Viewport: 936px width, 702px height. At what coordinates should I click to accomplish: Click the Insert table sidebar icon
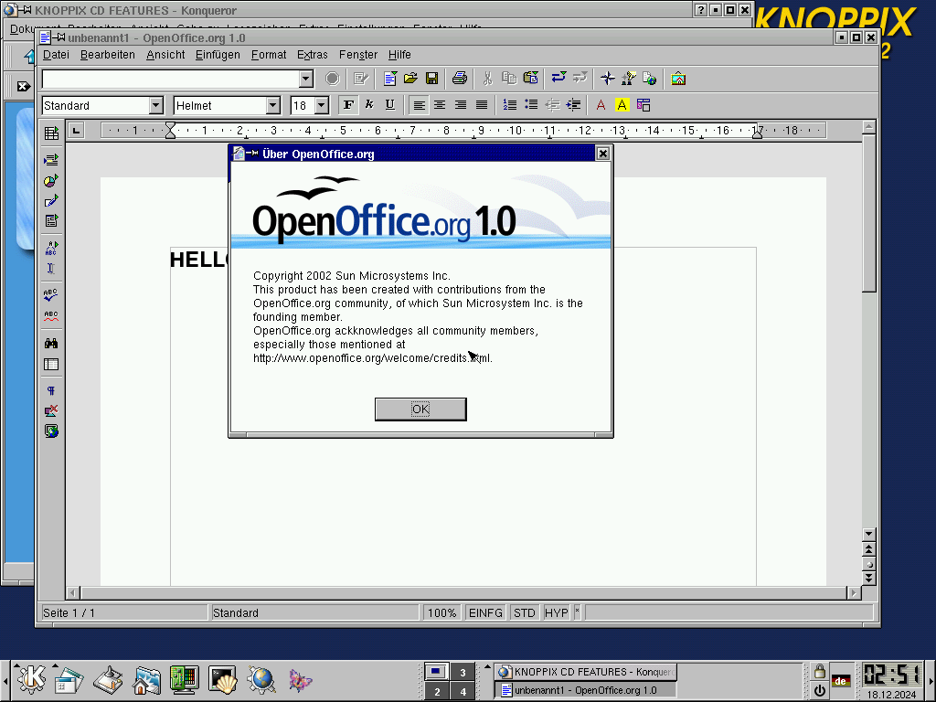51,133
